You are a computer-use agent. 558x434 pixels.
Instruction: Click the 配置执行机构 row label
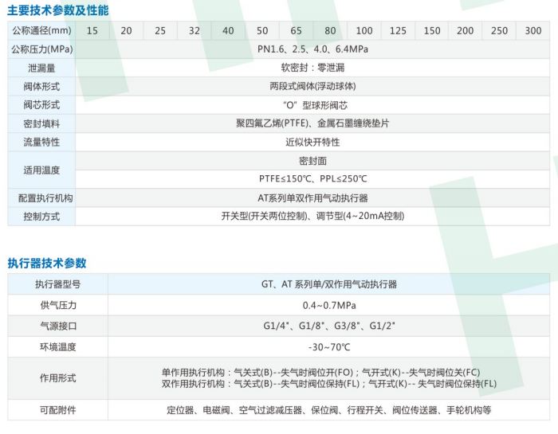[x=41, y=197]
